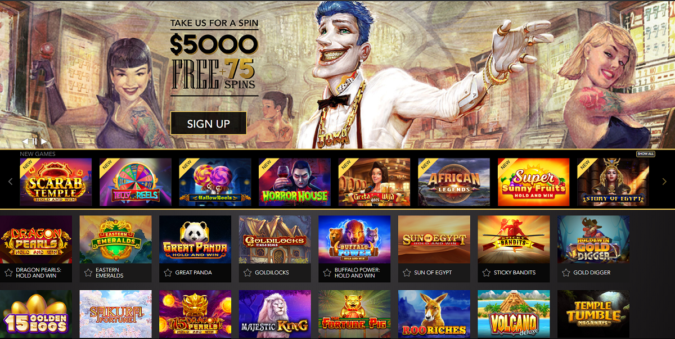Click the star icon for Buffalo Power
The image size is (675, 339).
click(327, 273)
